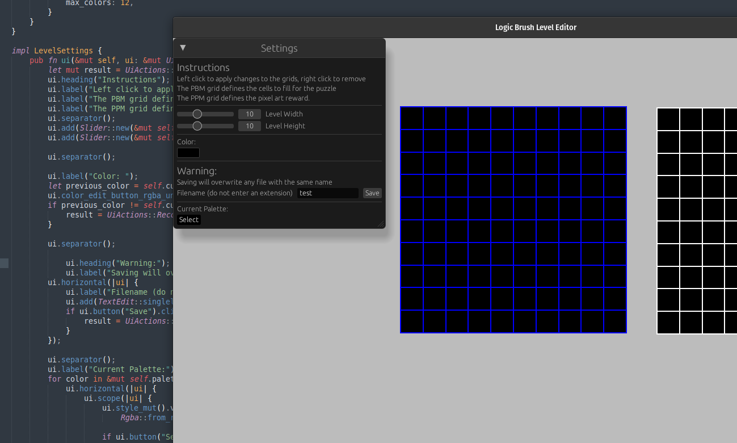Click the Level Height slider handle

[x=197, y=126]
